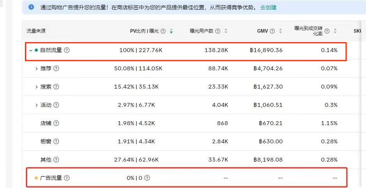Image resolution: width=366 pixels, height=188 pixels.
Task: Sort table by PV比例 | 曝光 column
Action: point(171,31)
